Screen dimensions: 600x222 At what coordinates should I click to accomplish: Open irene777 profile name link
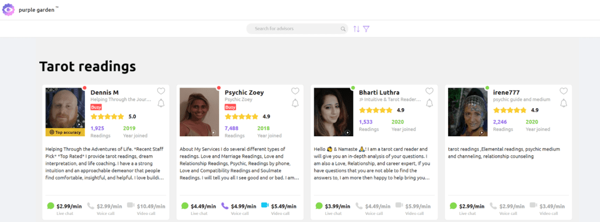(x=506, y=92)
